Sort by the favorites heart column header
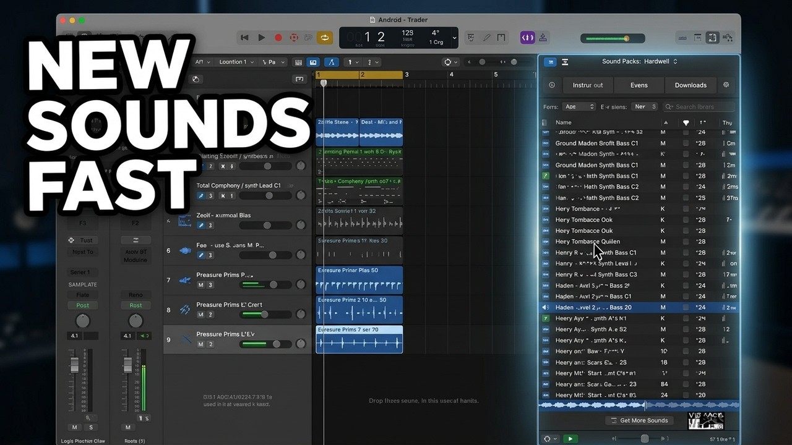 (686, 123)
